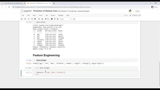Open the Insert menu

pos(40,15)
